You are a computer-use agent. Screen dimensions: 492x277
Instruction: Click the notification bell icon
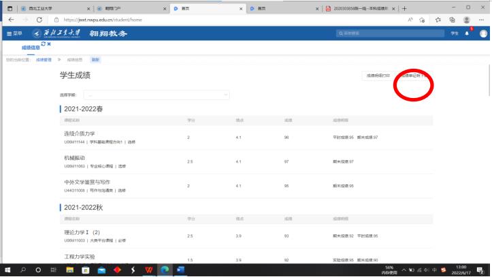[x=468, y=33]
